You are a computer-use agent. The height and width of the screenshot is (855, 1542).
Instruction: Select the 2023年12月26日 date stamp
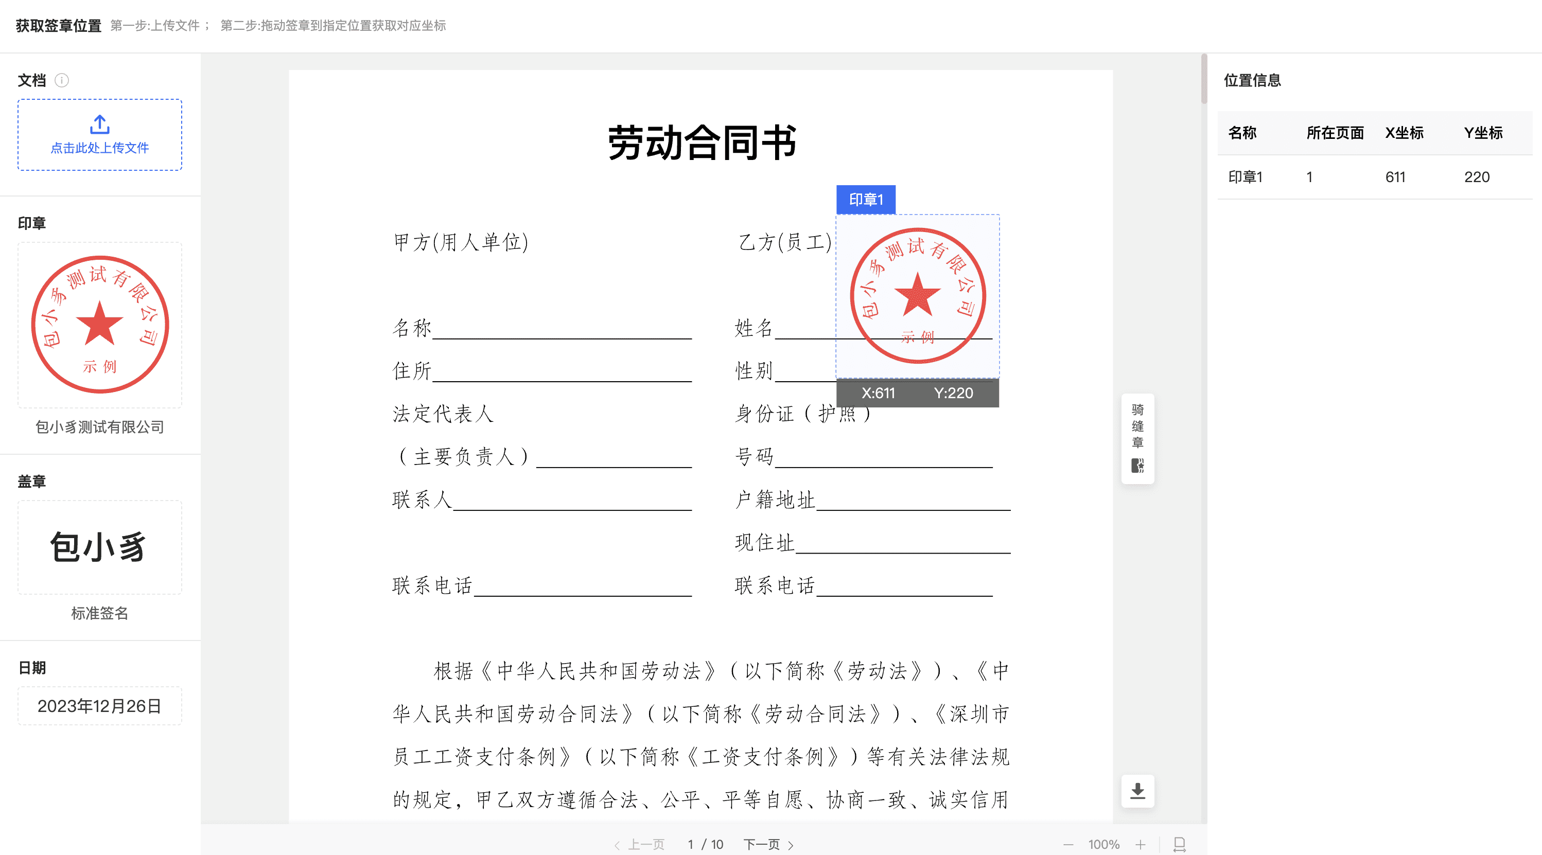(x=99, y=706)
